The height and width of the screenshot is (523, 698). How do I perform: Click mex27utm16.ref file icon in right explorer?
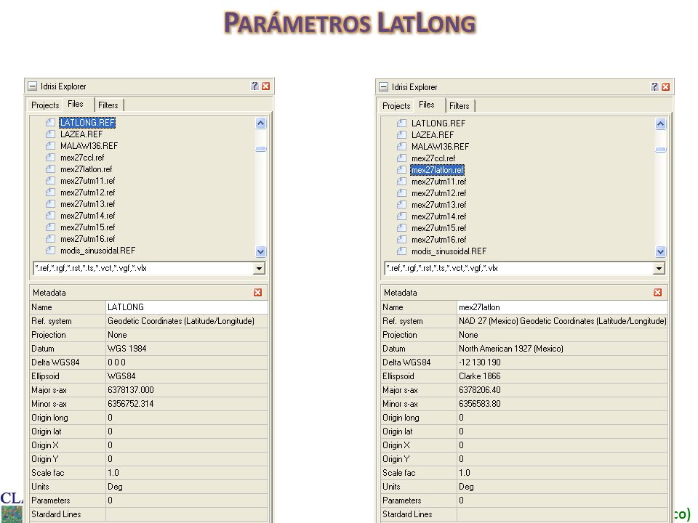(401, 239)
